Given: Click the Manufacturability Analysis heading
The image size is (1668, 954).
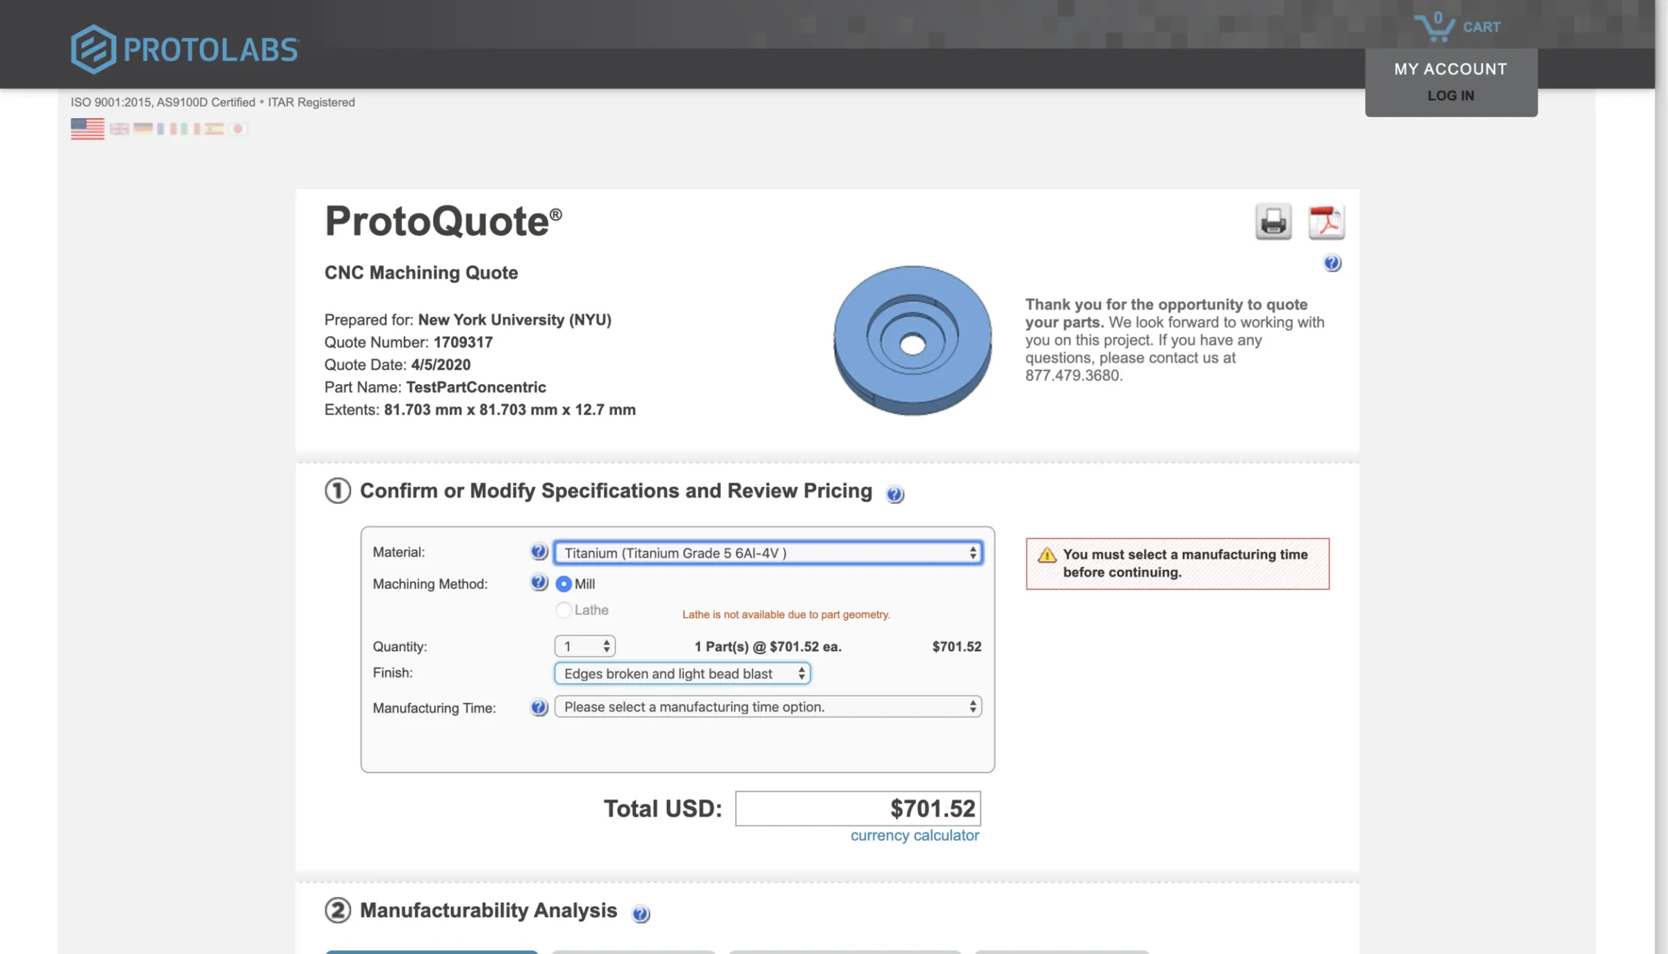Looking at the screenshot, I should coord(488,910).
